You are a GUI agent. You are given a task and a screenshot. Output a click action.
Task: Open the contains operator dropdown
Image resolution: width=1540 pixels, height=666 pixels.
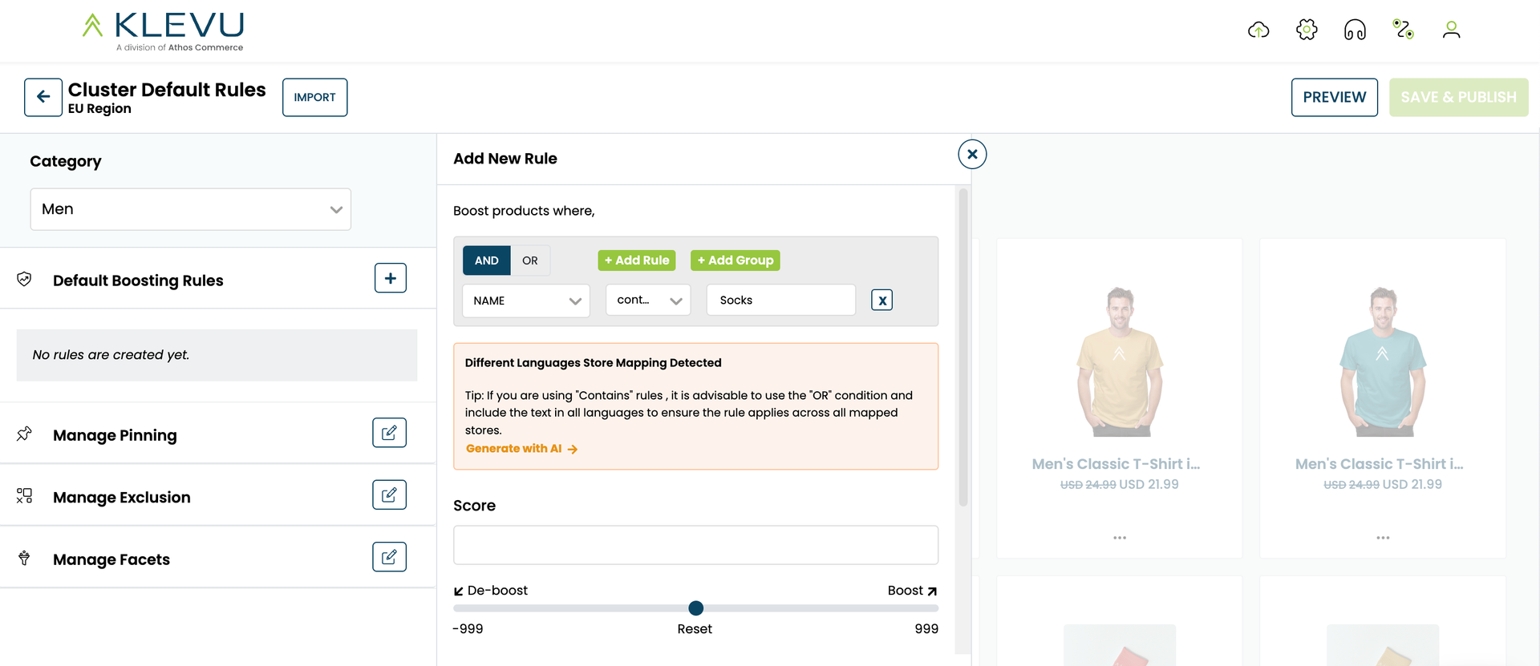click(x=648, y=300)
